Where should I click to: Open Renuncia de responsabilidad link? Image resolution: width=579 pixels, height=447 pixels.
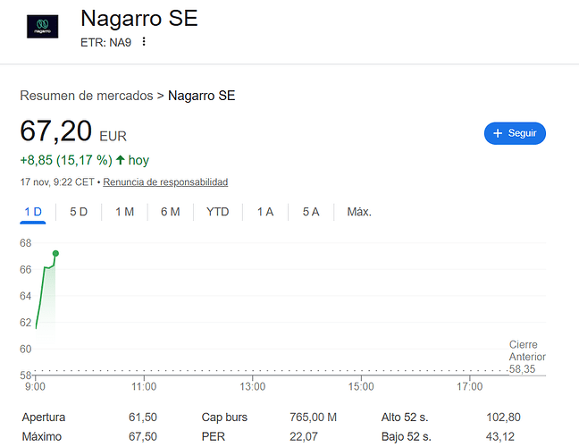click(165, 182)
